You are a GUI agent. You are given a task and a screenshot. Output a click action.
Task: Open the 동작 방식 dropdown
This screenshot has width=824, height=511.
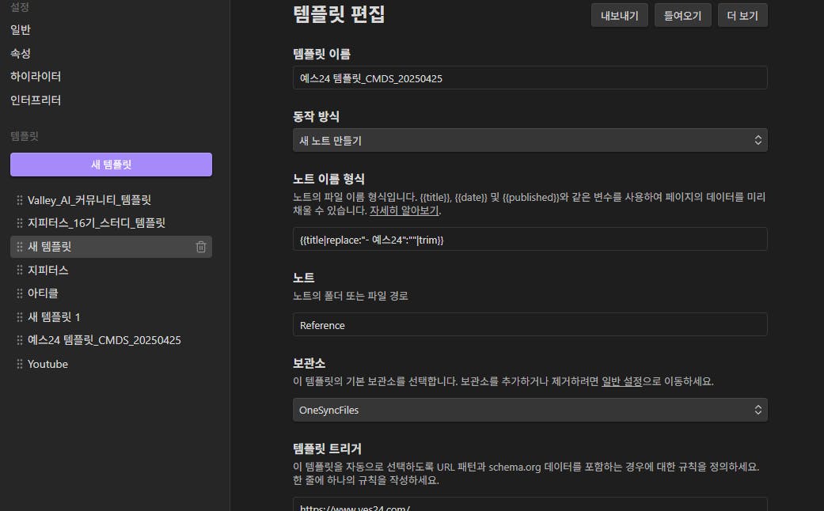(x=530, y=140)
